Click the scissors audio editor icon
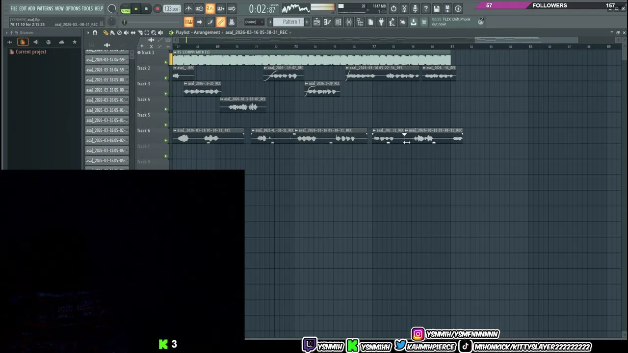 [404, 9]
